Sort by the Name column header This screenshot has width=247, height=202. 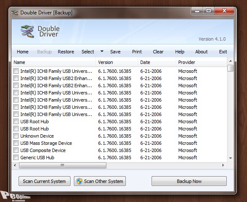coord(54,62)
